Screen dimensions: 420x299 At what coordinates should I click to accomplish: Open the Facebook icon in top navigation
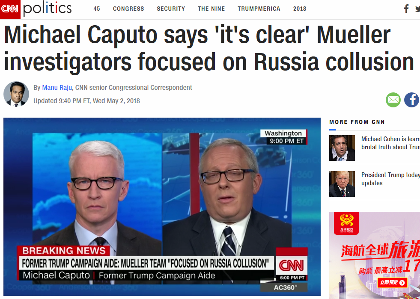[406, 9]
